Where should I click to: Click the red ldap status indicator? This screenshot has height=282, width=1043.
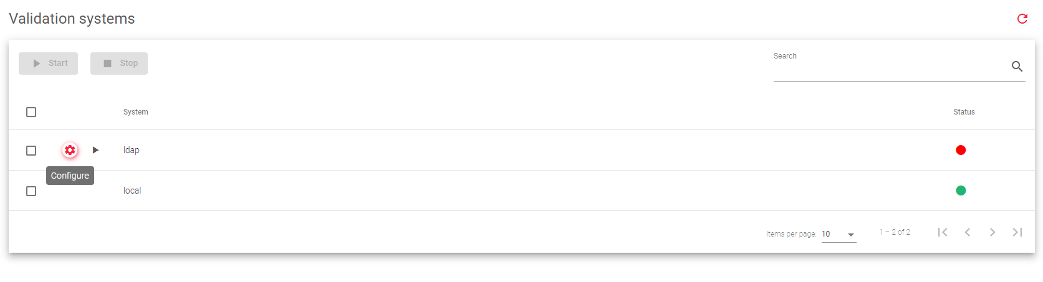point(961,150)
